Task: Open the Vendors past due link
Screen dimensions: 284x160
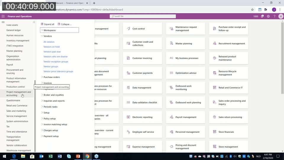Action: pyautogui.click(x=52, y=52)
